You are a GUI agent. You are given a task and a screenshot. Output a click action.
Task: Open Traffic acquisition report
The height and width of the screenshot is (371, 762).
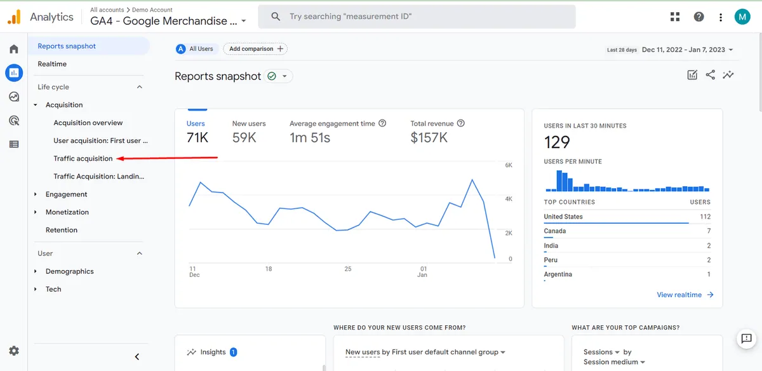click(83, 158)
